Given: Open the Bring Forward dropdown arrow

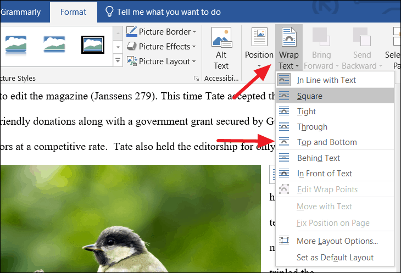Looking at the screenshot, I should pyautogui.click(x=337, y=66).
